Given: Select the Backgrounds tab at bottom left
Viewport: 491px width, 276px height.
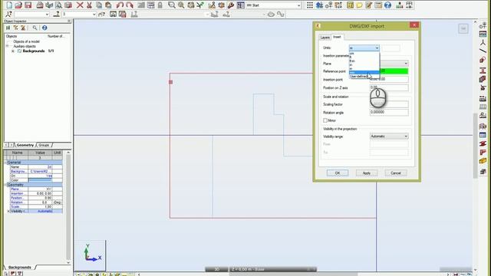Looking at the screenshot, I should coord(19,268).
